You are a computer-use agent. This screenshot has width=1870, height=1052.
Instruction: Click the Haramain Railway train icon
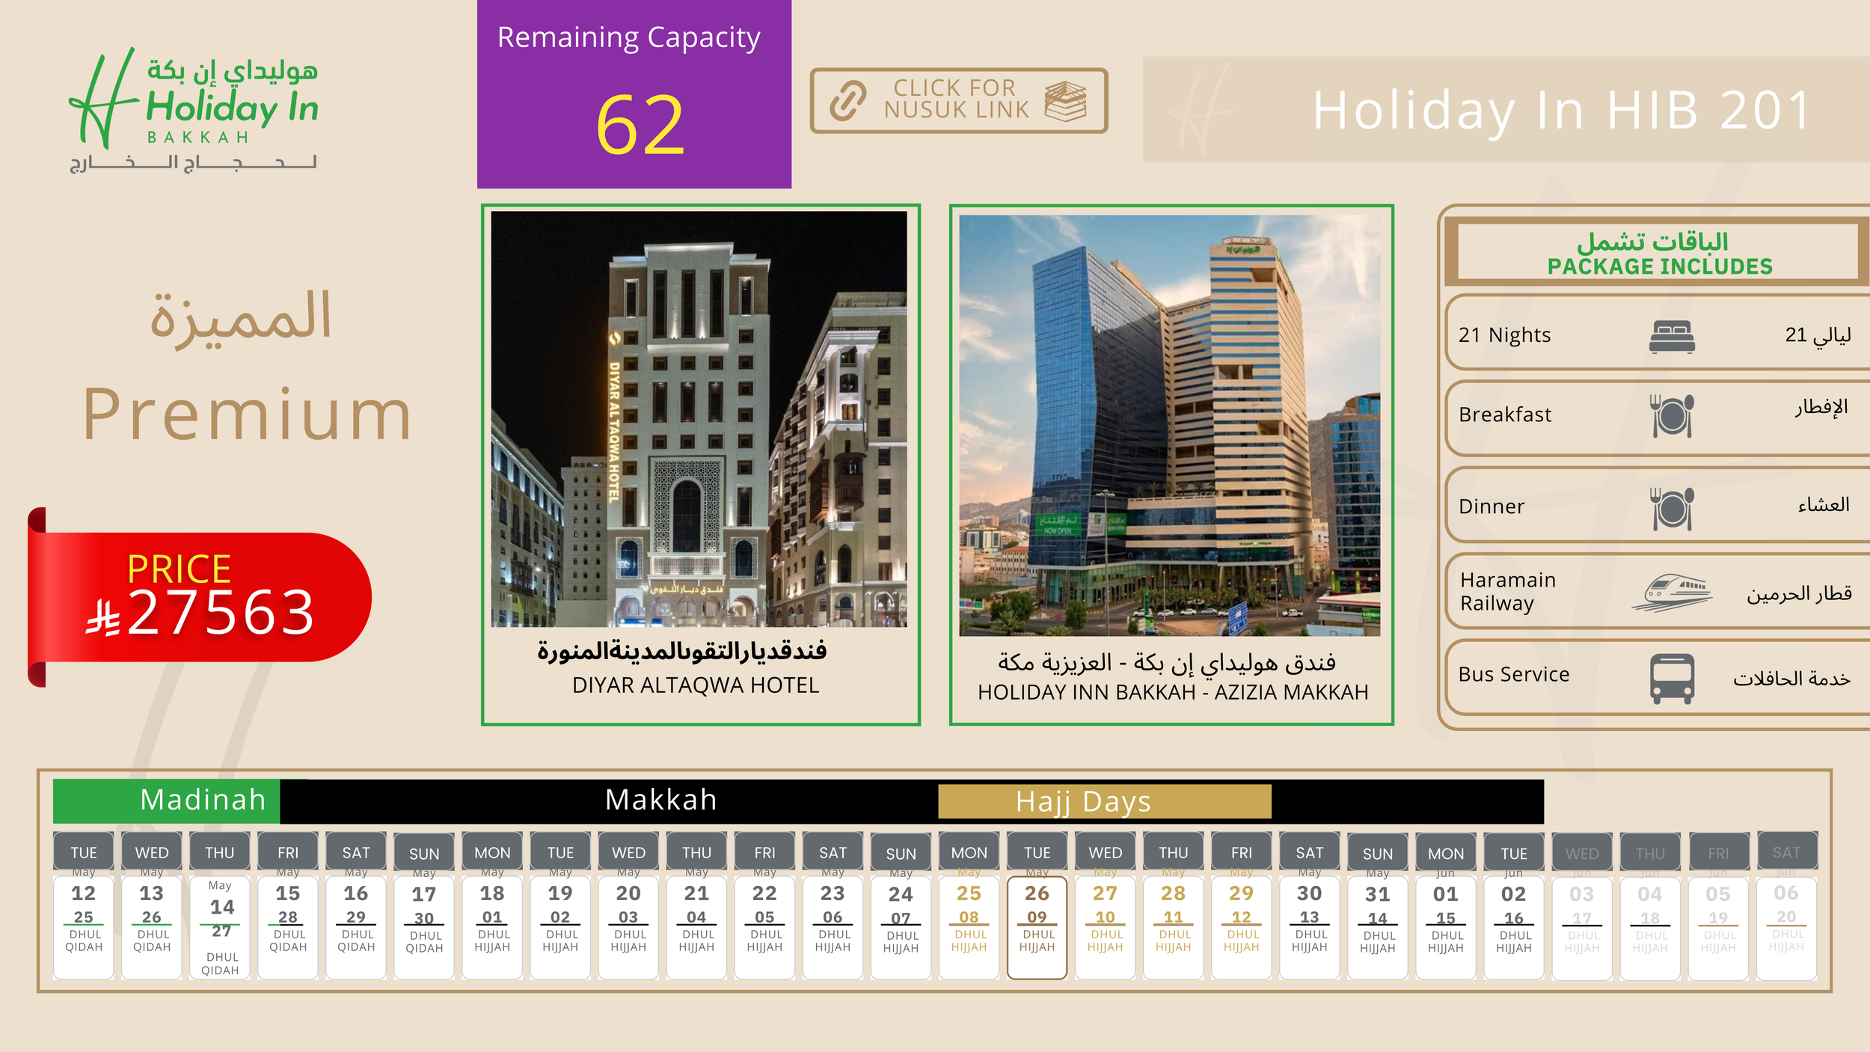click(1671, 593)
